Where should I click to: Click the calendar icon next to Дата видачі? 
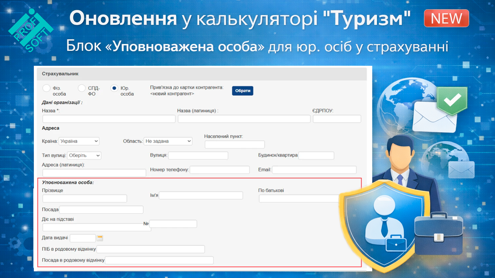pyautogui.click(x=100, y=238)
